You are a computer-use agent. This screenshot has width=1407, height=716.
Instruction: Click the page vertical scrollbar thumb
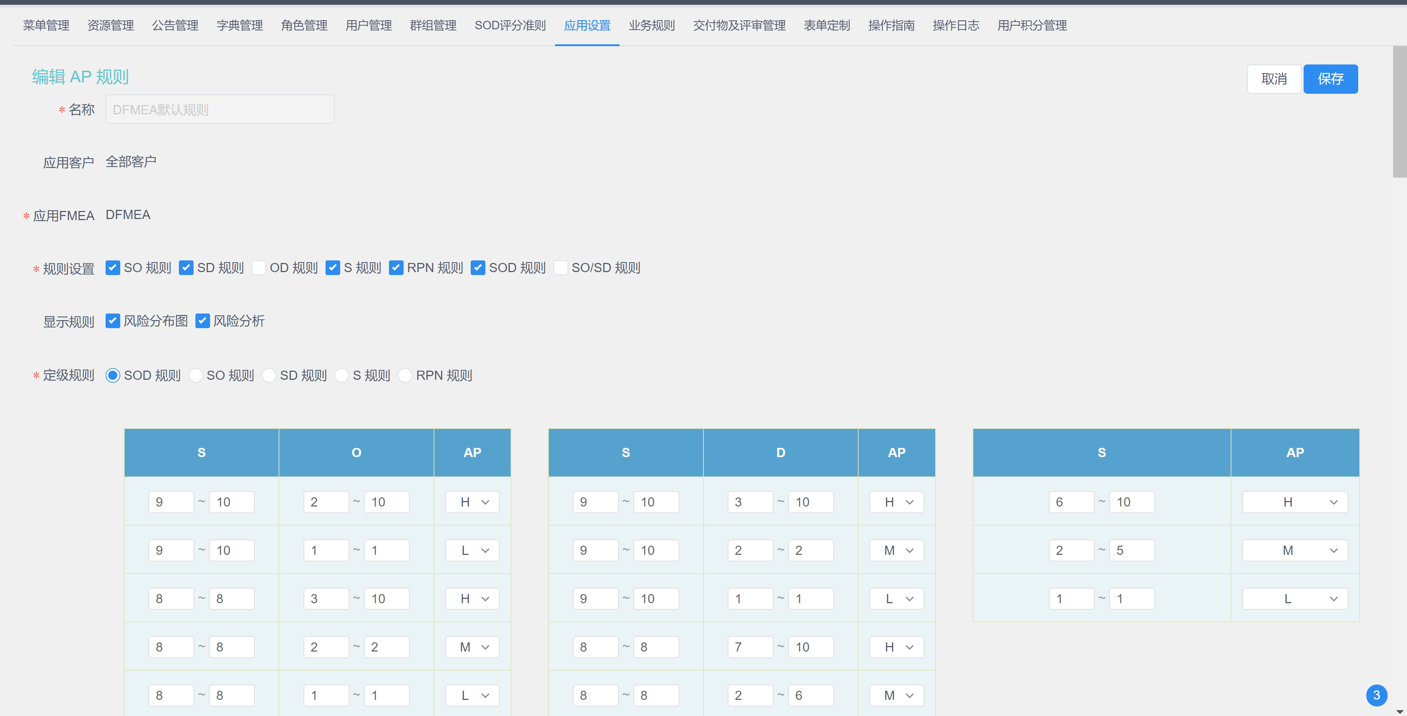pyautogui.click(x=1399, y=112)
